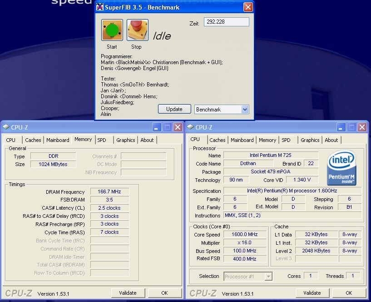Close the SuperFIB window
The width and height of the screenshot is (371, 302).
coord(248,7)
